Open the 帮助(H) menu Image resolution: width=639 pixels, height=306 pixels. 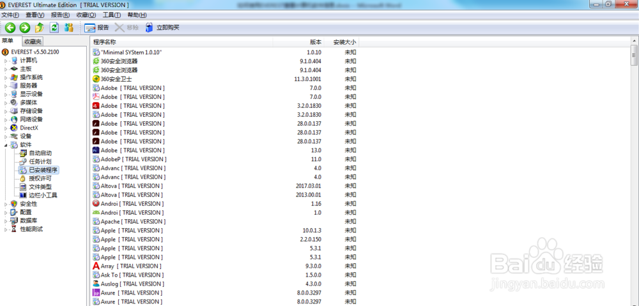(x=137, y=15)
